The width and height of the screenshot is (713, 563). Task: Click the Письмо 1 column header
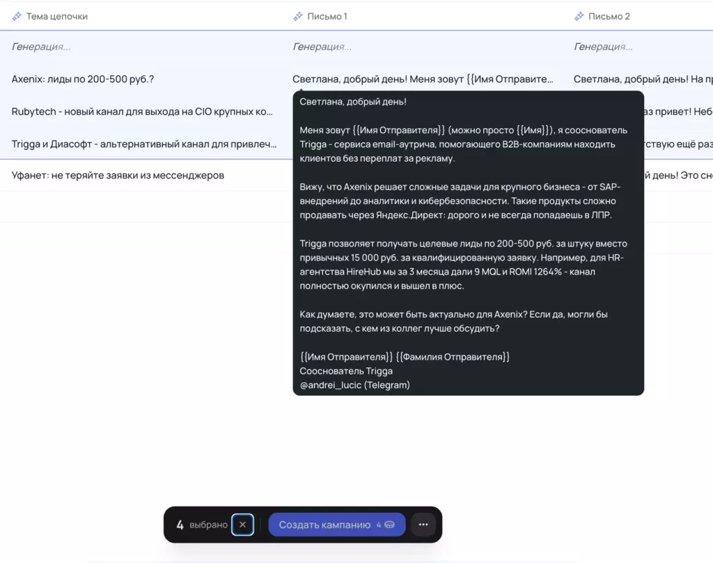[327, 17]
